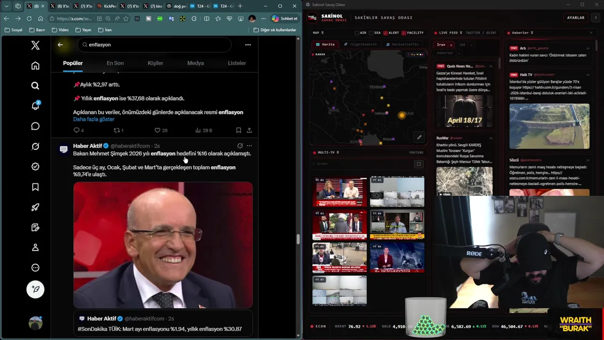
Task: Open the notifications bell in X sidebar
Action: [x=35, y=106]
